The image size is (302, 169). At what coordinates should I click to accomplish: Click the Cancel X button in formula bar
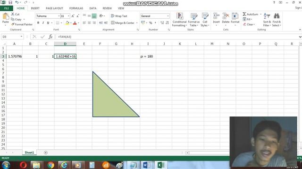34,37
